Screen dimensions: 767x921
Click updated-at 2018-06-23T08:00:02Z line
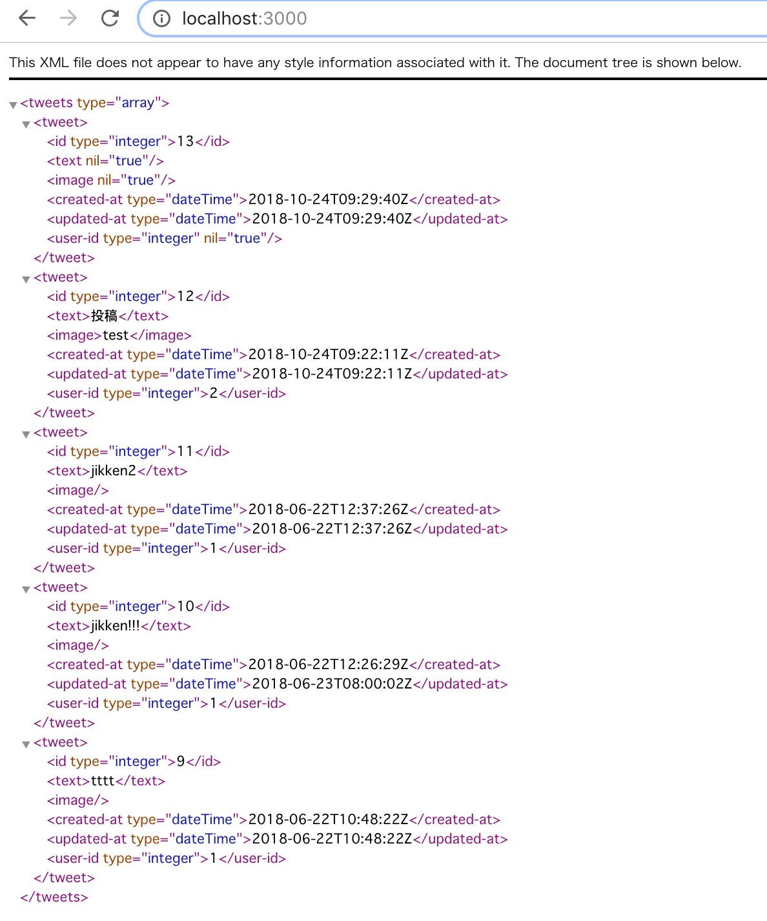pyautogui.click(x=277, y=684)
